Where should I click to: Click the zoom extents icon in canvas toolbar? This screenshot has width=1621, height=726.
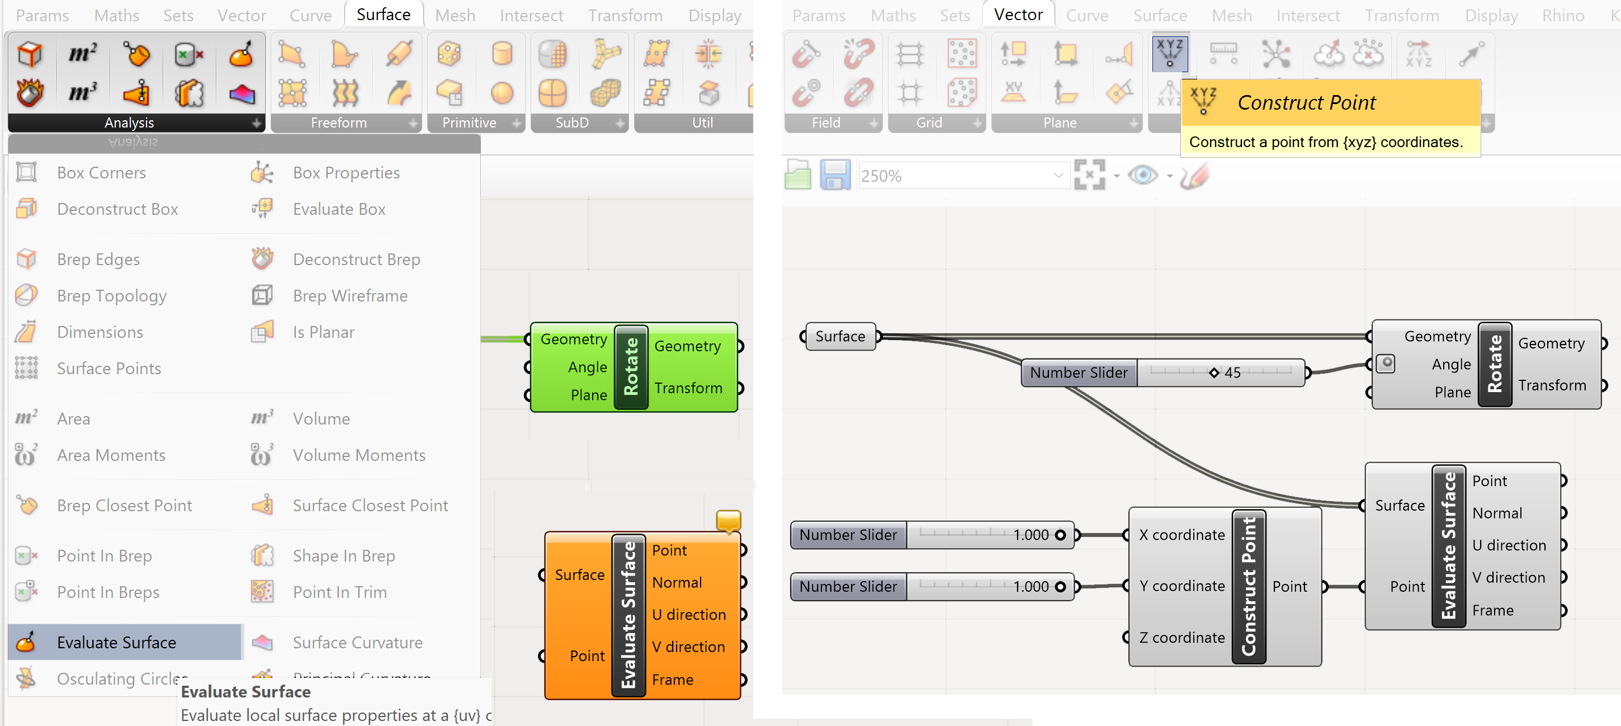tap(1089, 175)
